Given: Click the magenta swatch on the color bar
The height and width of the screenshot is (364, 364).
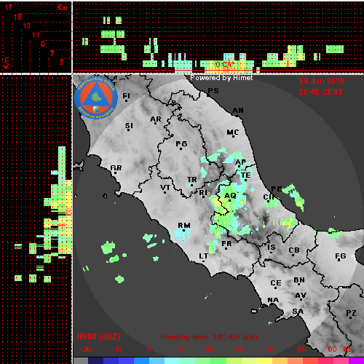Looking at the screenshot, I should 356,360.
